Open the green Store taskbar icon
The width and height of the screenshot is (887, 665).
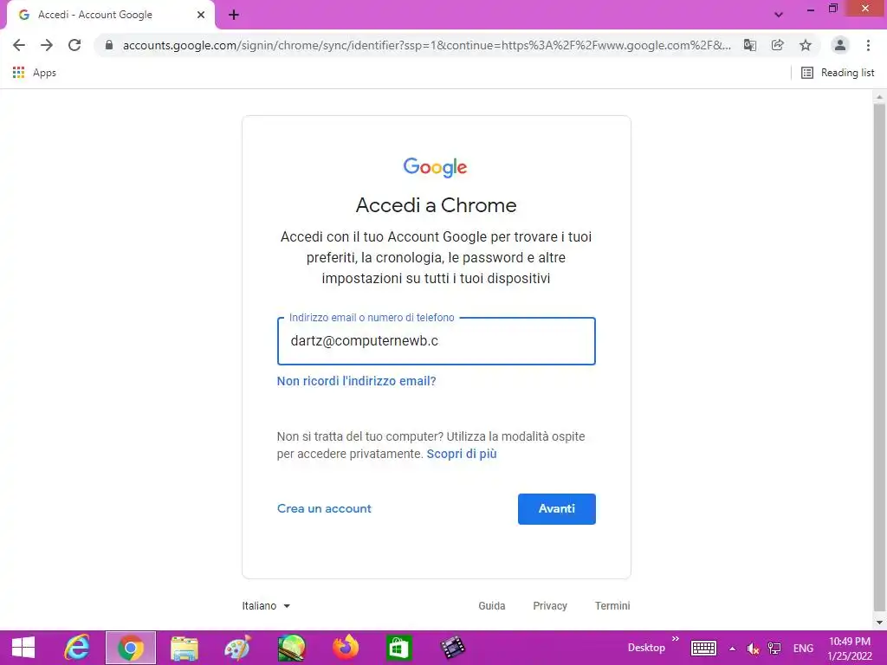[398, 648]
